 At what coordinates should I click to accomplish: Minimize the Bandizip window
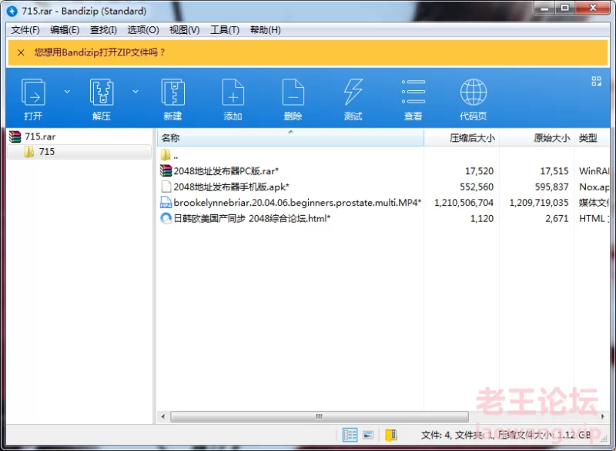coord(544,8)
